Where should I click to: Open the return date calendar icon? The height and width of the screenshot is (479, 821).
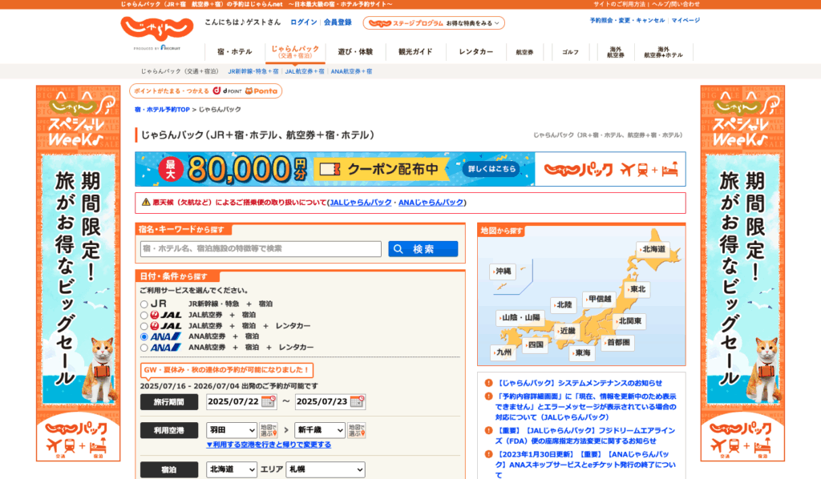pos(357,401)
